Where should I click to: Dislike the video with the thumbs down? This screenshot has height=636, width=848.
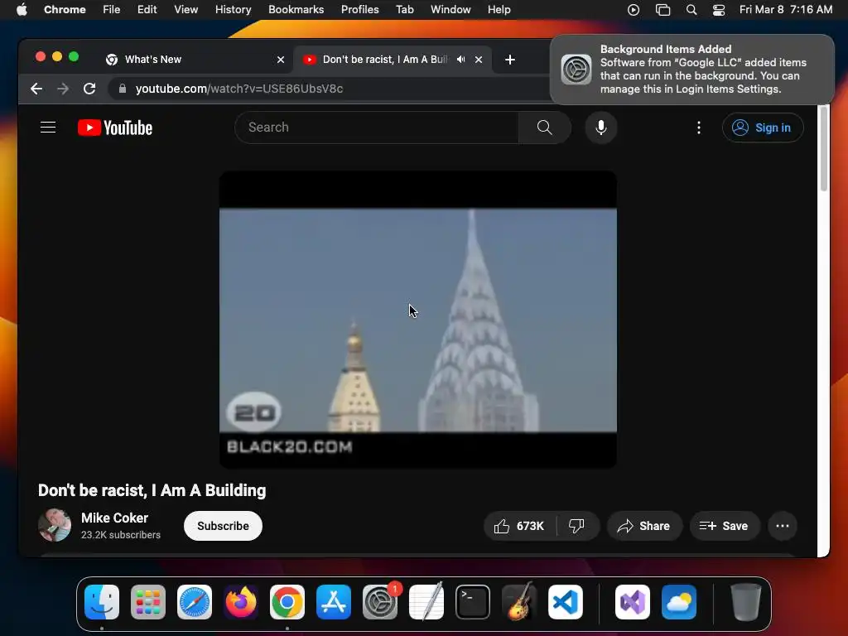(x=577, y=526)
